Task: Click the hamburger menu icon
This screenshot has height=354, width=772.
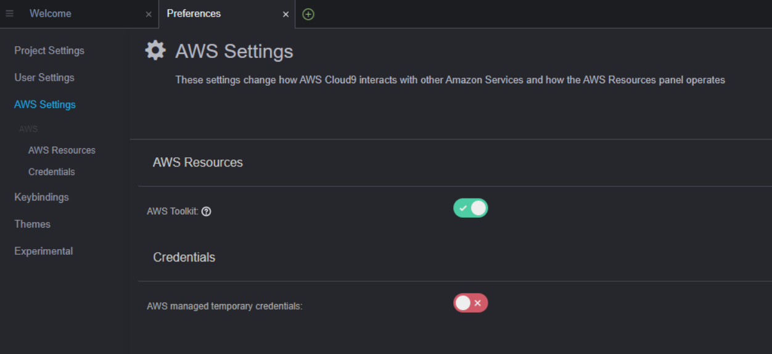Action: pyautogui.click(x=9, y=14)
